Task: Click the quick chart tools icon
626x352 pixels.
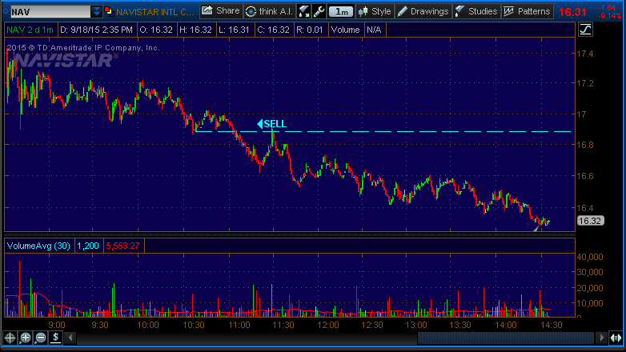Action: (x=304, y=11)
